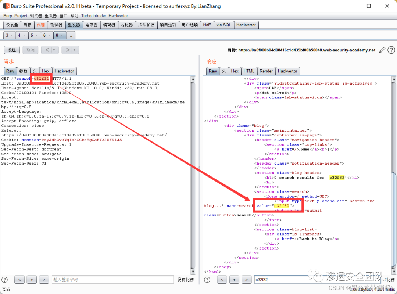Viewport: 397px width, 294px height.
Task: Switch to the Hackvertor main tab
Action: click(246, 25)
